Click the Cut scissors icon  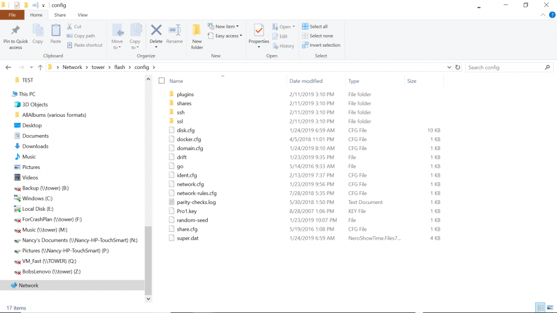pyautogui.click(x=70, y=27)
